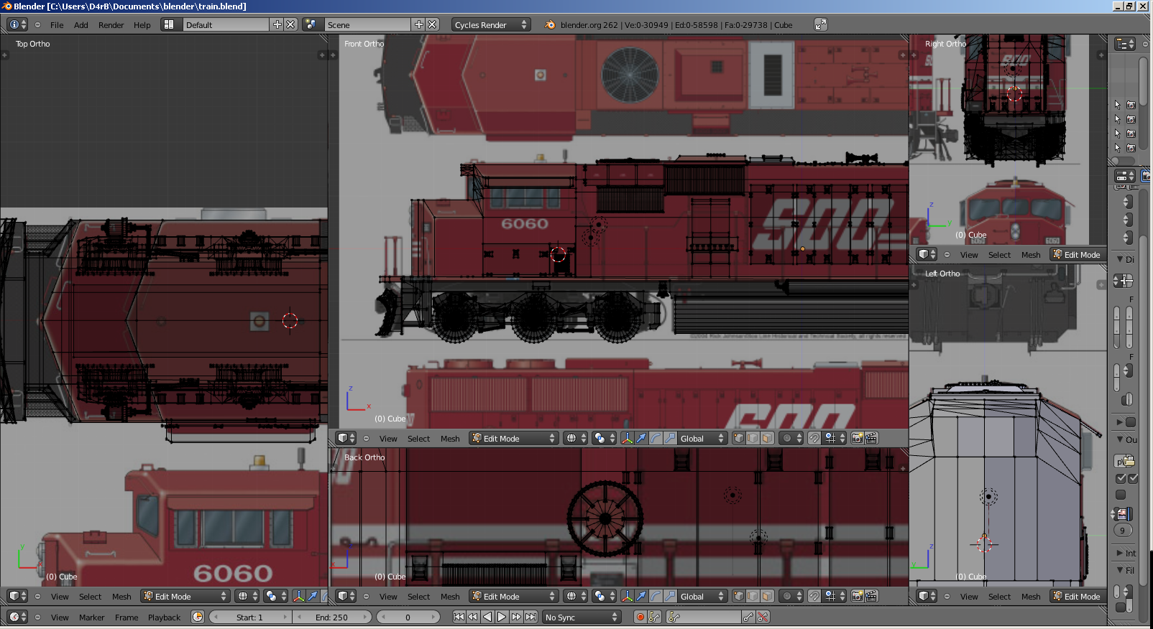Open the Edit Mode dropdown in the Front Ortho header
This screenshot has height=629, width=1153.
point(514,438)
